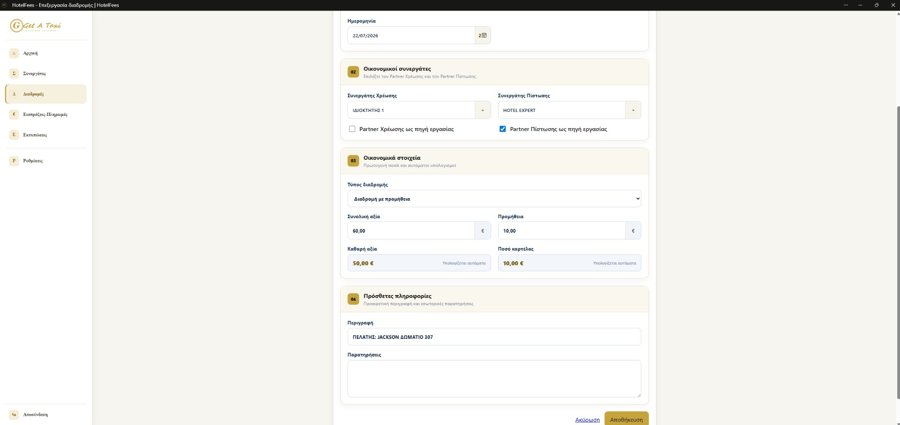Screen dimensions: 900x425
Task: Click into the Παρατηρήσεις notes textarea
Action: (x=494, y=378)
